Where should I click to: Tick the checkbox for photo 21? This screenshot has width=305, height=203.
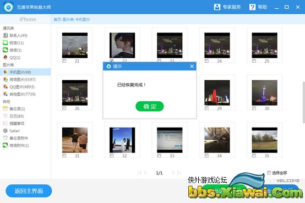[x=64, y=61]
